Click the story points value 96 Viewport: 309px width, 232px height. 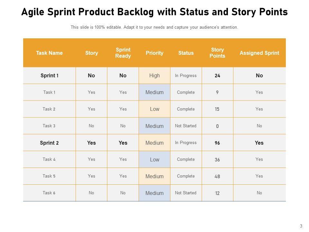pyautogui.click(x=217, y=143)
